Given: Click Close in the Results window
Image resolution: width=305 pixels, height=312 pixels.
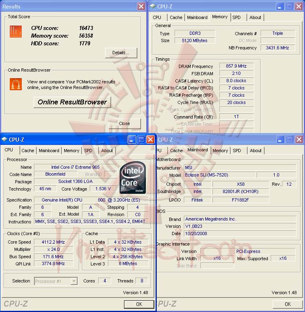Looking at the screenshot, I should (x=124, y=123).
